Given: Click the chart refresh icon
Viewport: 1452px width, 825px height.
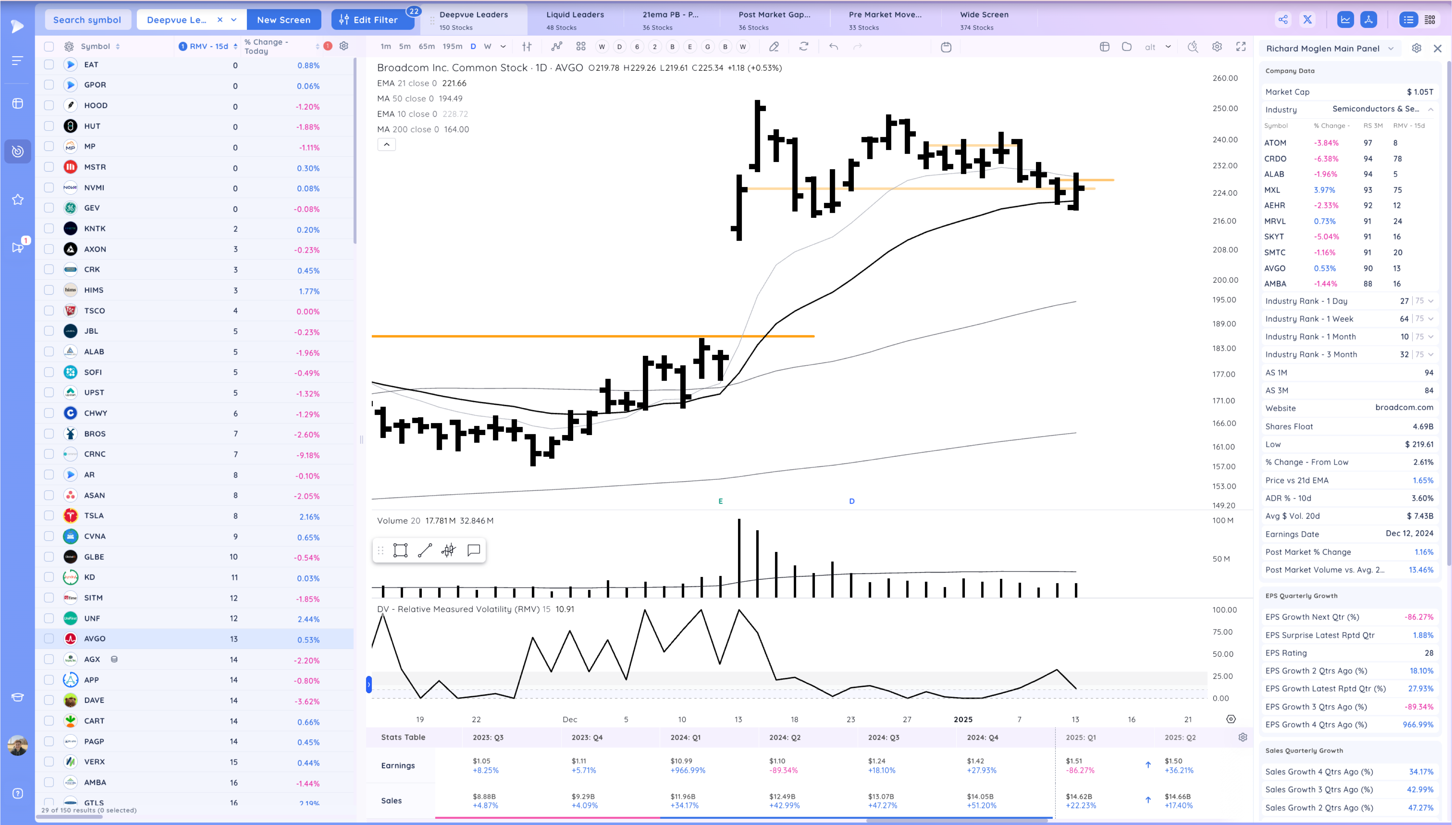Looking at the screenshot, I should coord(804,46).
